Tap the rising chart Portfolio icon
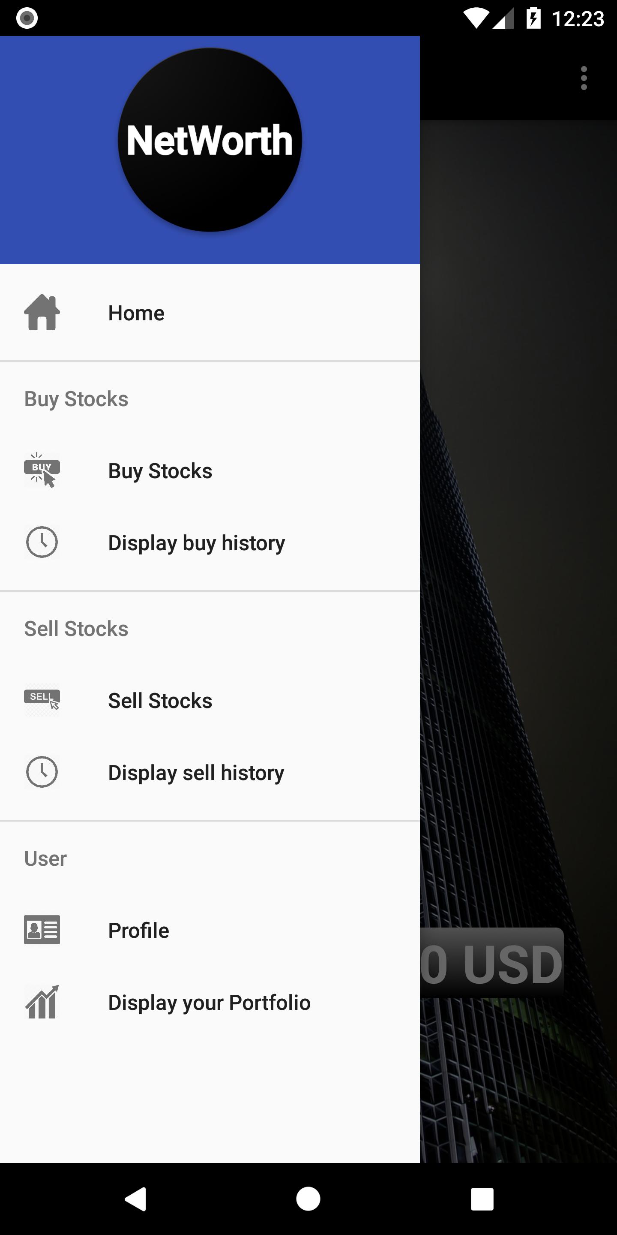 (x=42, y=1002)
